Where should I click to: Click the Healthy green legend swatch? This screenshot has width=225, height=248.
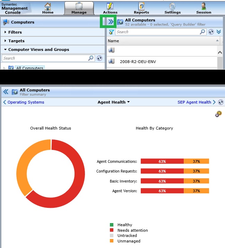112,225
